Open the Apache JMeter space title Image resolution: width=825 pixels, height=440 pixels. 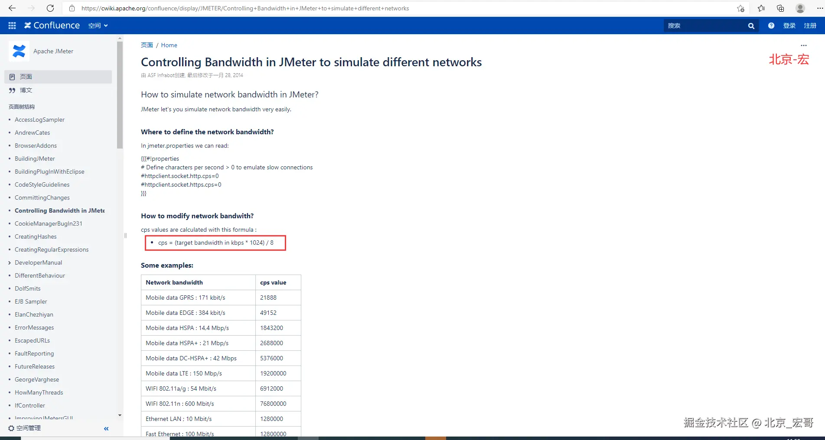(53, 51)
